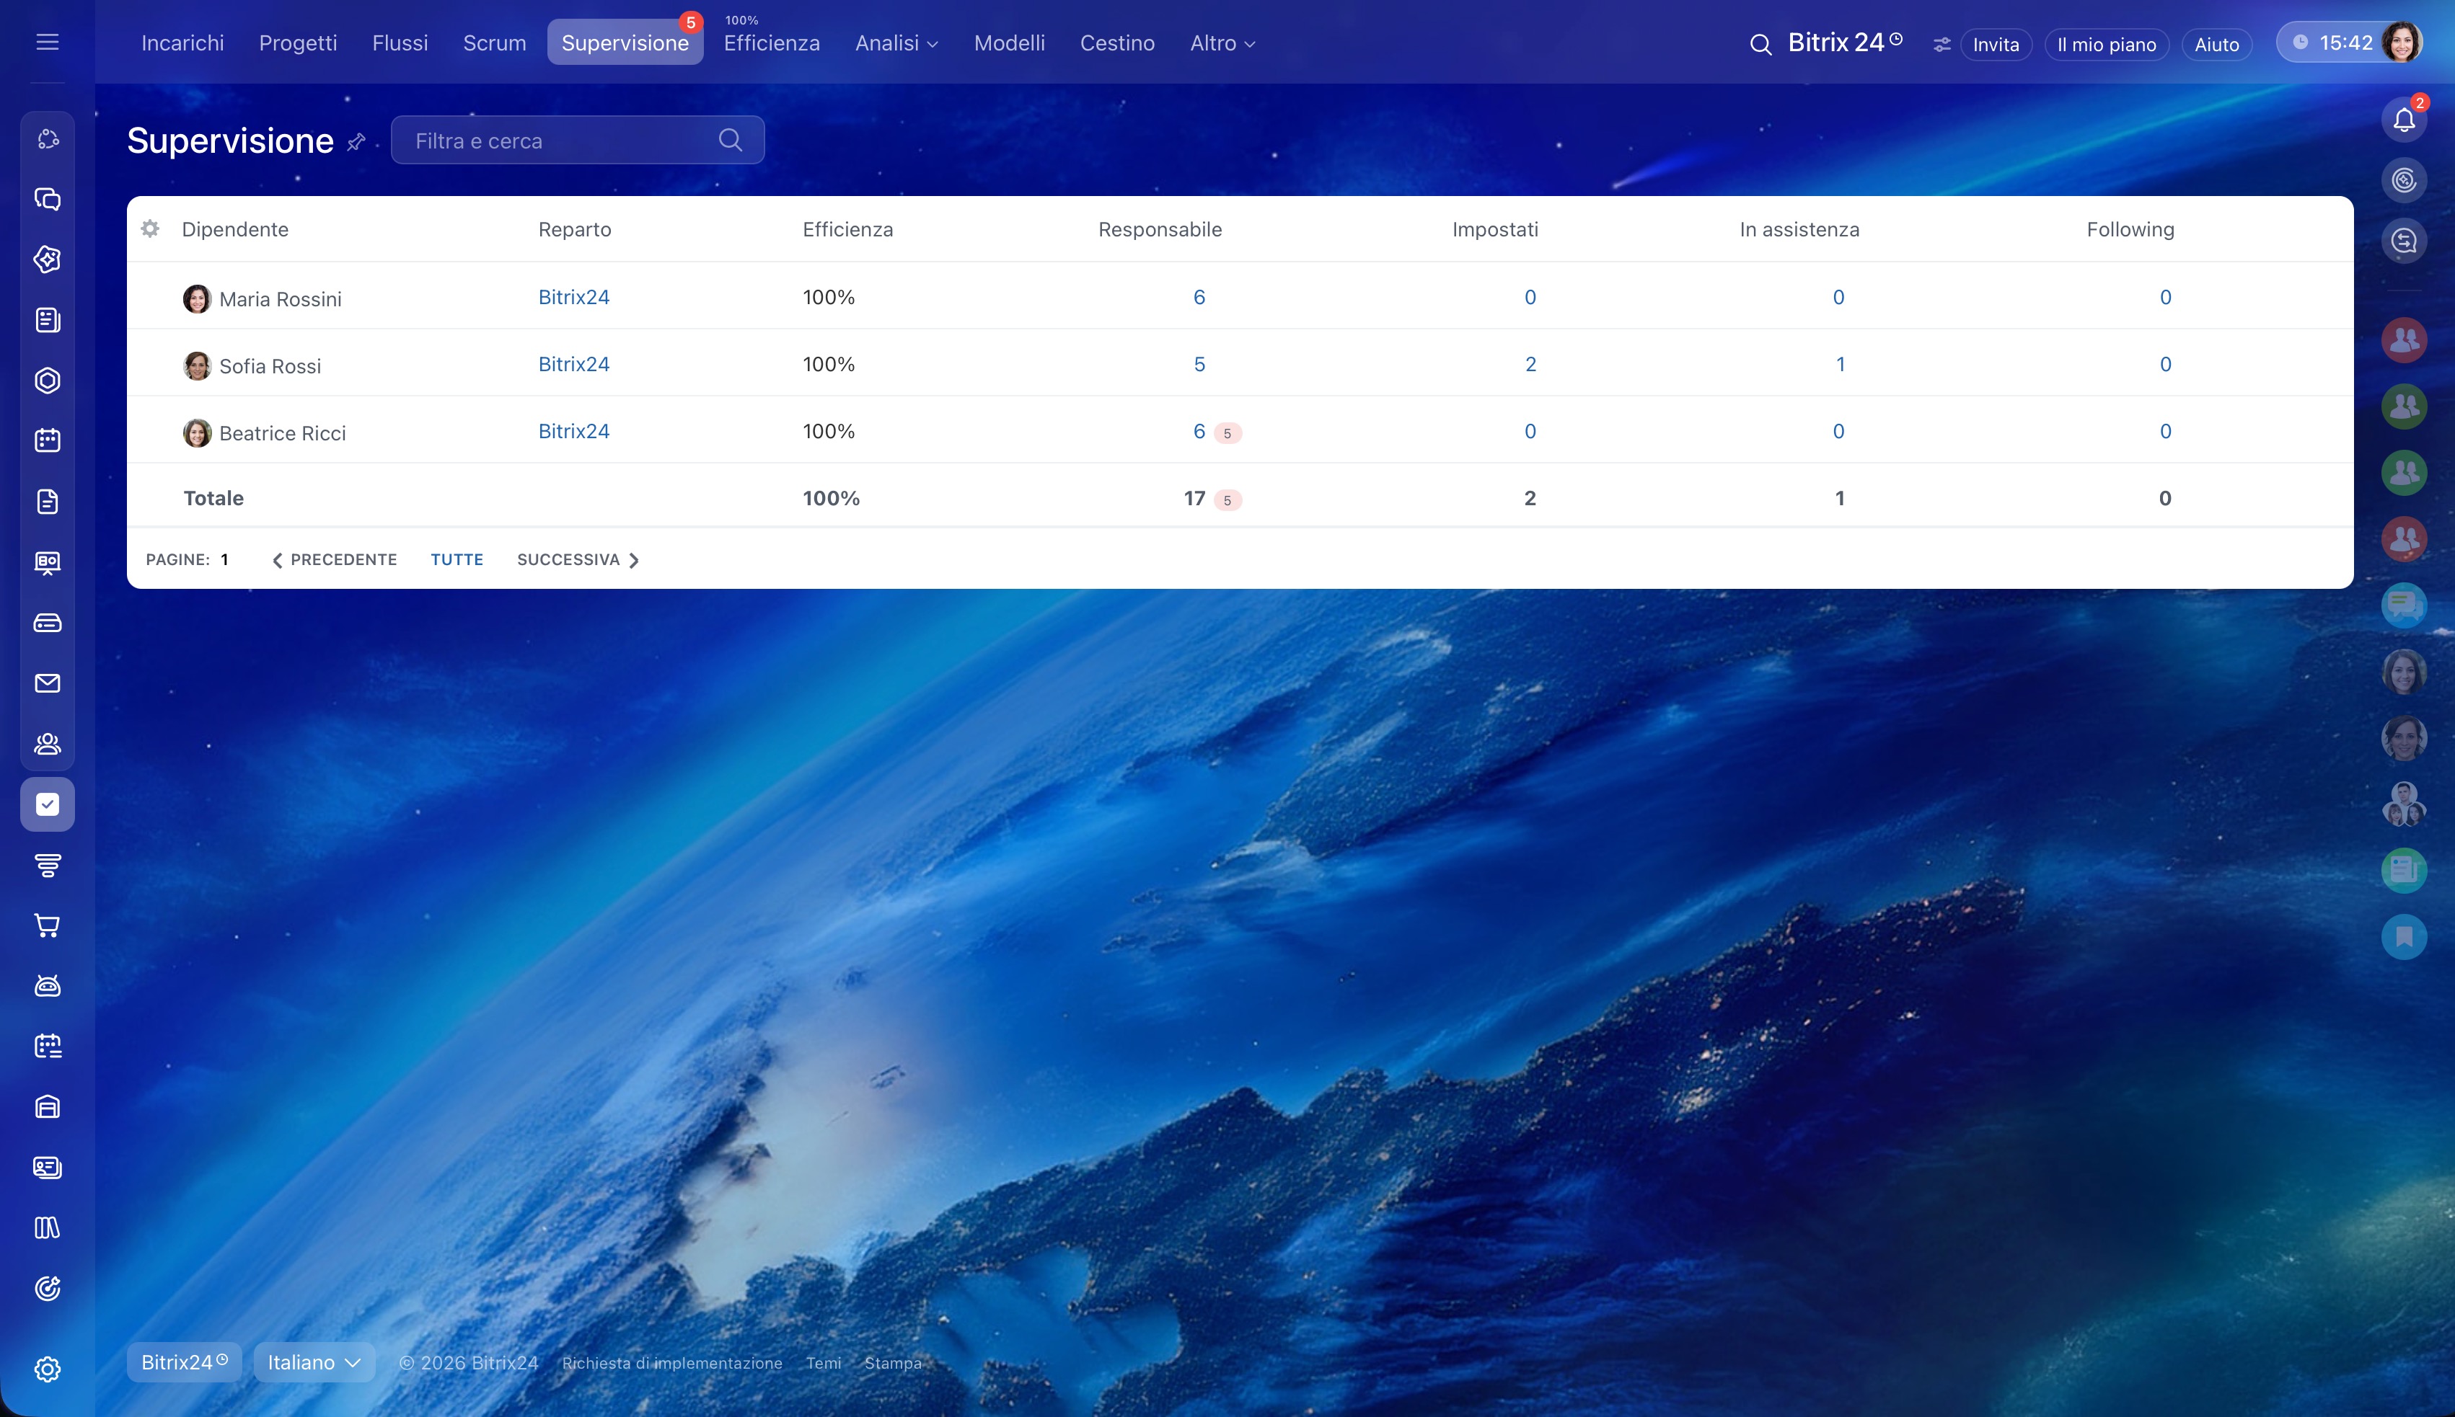Select the highlighted tasks checkmark icon in sidebar
The height and width of the screenshot is (1417, 2455).
click(x=47, y=805)
